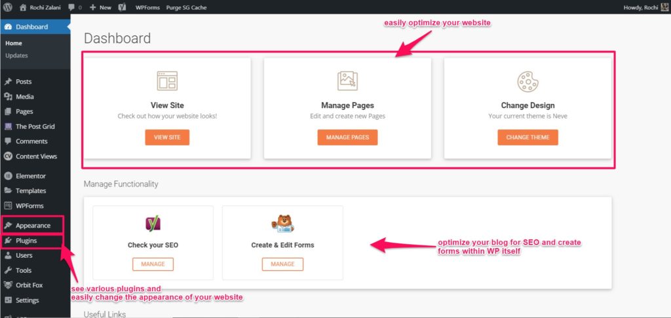671x318 pixels.
Task: Select Elementor in the sidebar
Action: [30, 176]
